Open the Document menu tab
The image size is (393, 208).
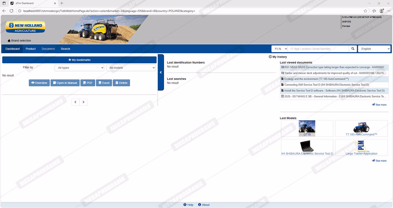48,49
